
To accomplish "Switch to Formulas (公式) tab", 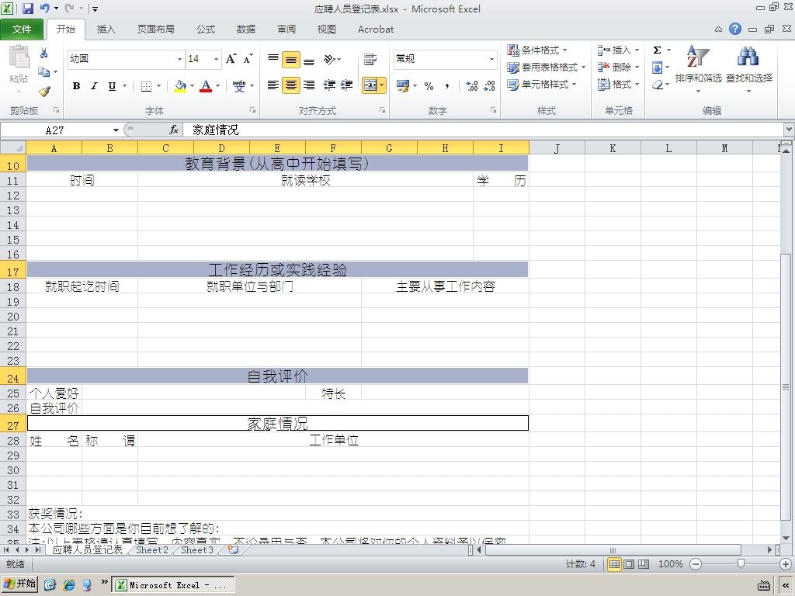I will [x=205, y=29].
